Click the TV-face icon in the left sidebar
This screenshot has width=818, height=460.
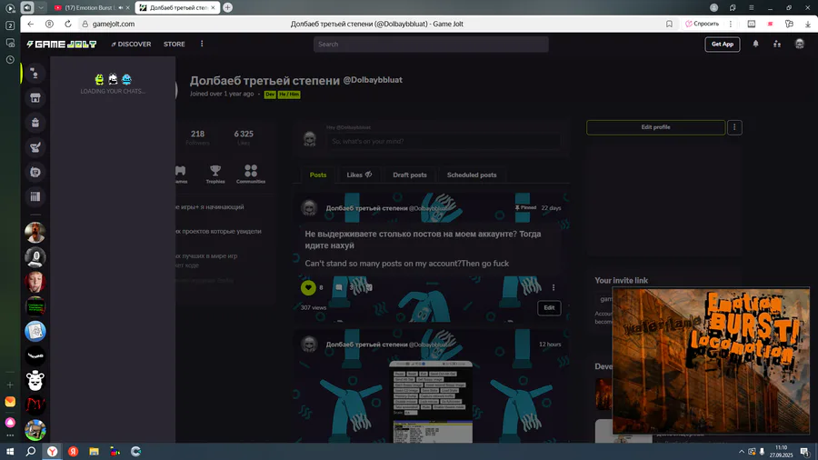click(35, 172)
